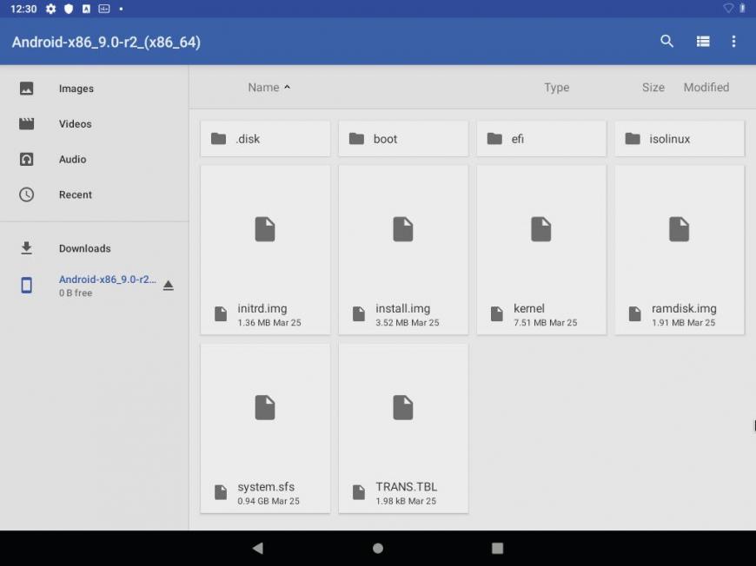The width and height of the screenshot is (756, 566).
Task: Sort files by the Type column
Action: point(557,87)
